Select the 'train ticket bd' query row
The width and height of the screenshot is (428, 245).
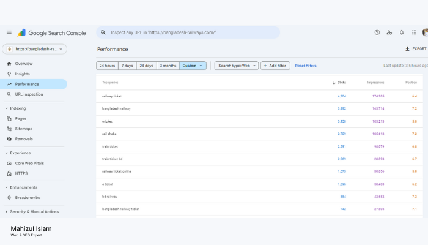tap(259, 159)
